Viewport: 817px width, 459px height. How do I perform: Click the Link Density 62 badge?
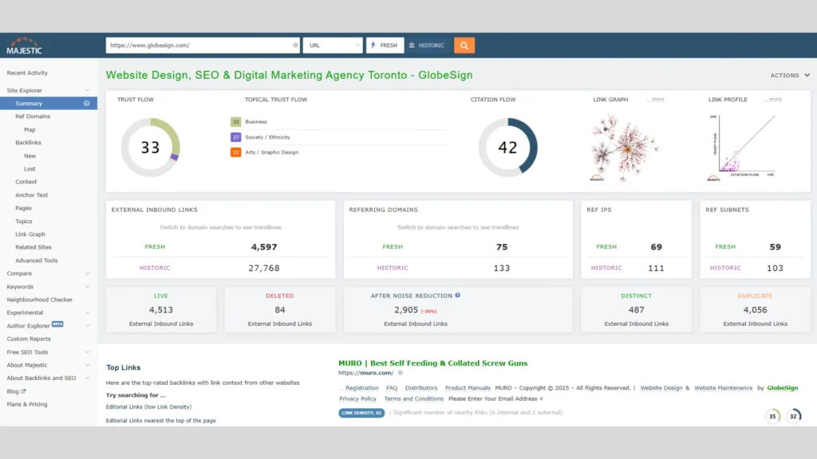point(361,413)
